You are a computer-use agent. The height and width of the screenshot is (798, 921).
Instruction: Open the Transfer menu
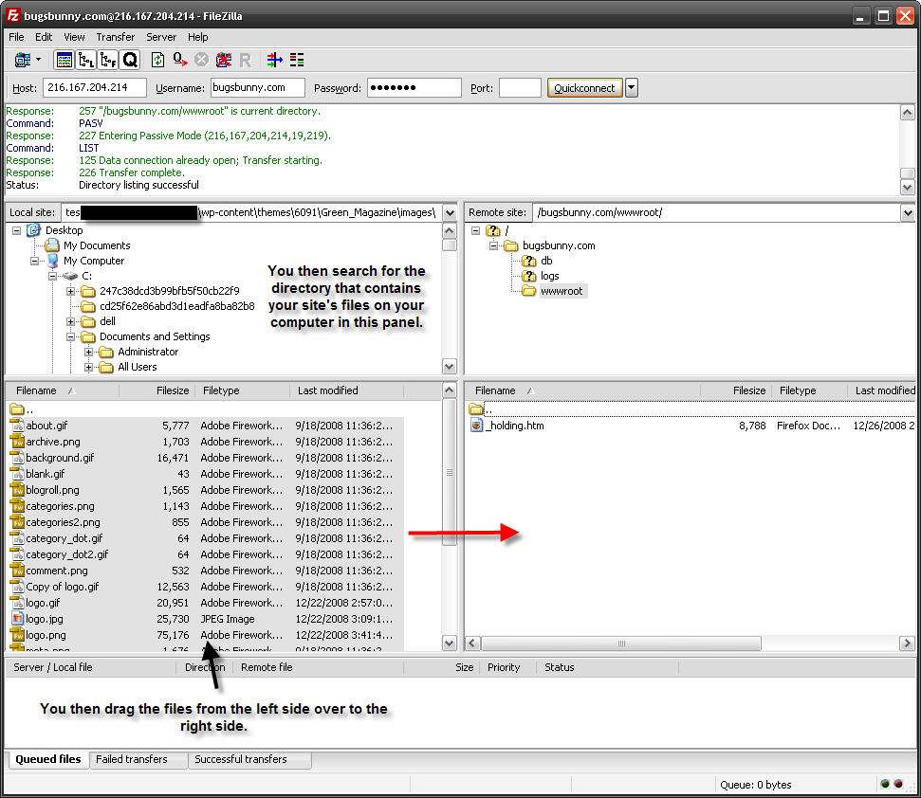tap(115, 37)
